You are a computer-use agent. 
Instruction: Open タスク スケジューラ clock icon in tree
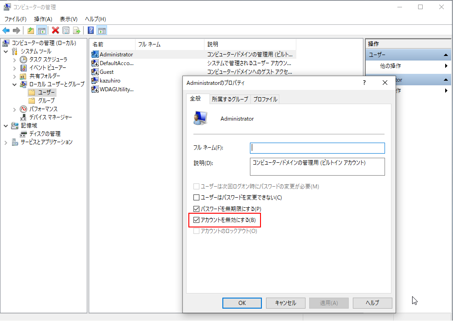click(x=23, y=60)
